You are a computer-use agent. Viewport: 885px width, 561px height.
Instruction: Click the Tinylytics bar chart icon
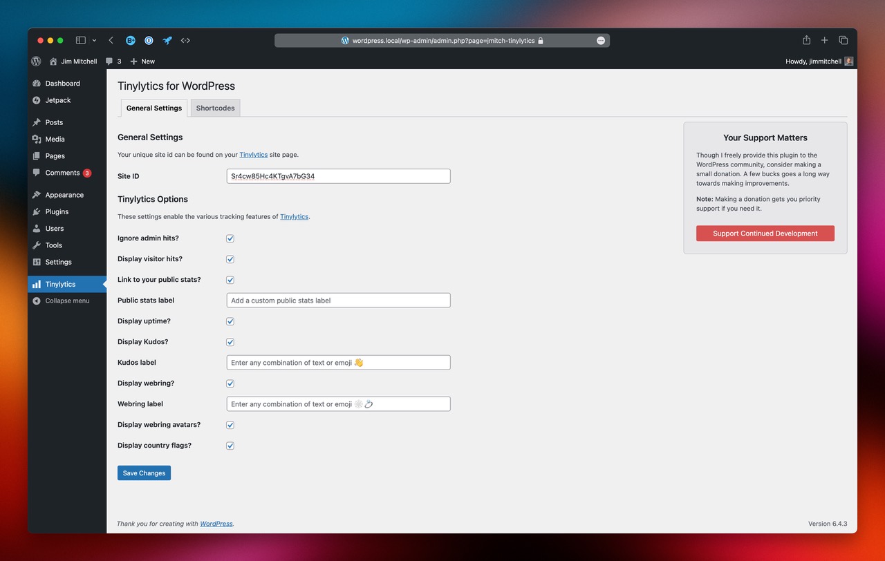click(x=37, y=284)
